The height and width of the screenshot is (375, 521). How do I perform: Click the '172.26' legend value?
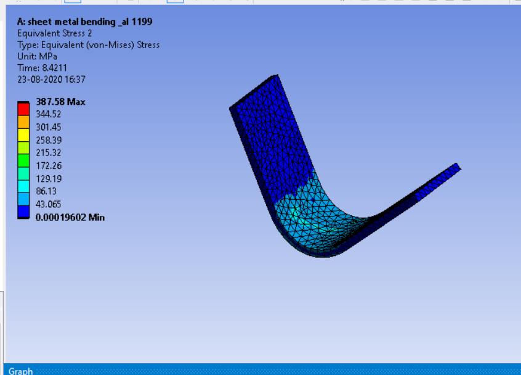pos(49,166)
